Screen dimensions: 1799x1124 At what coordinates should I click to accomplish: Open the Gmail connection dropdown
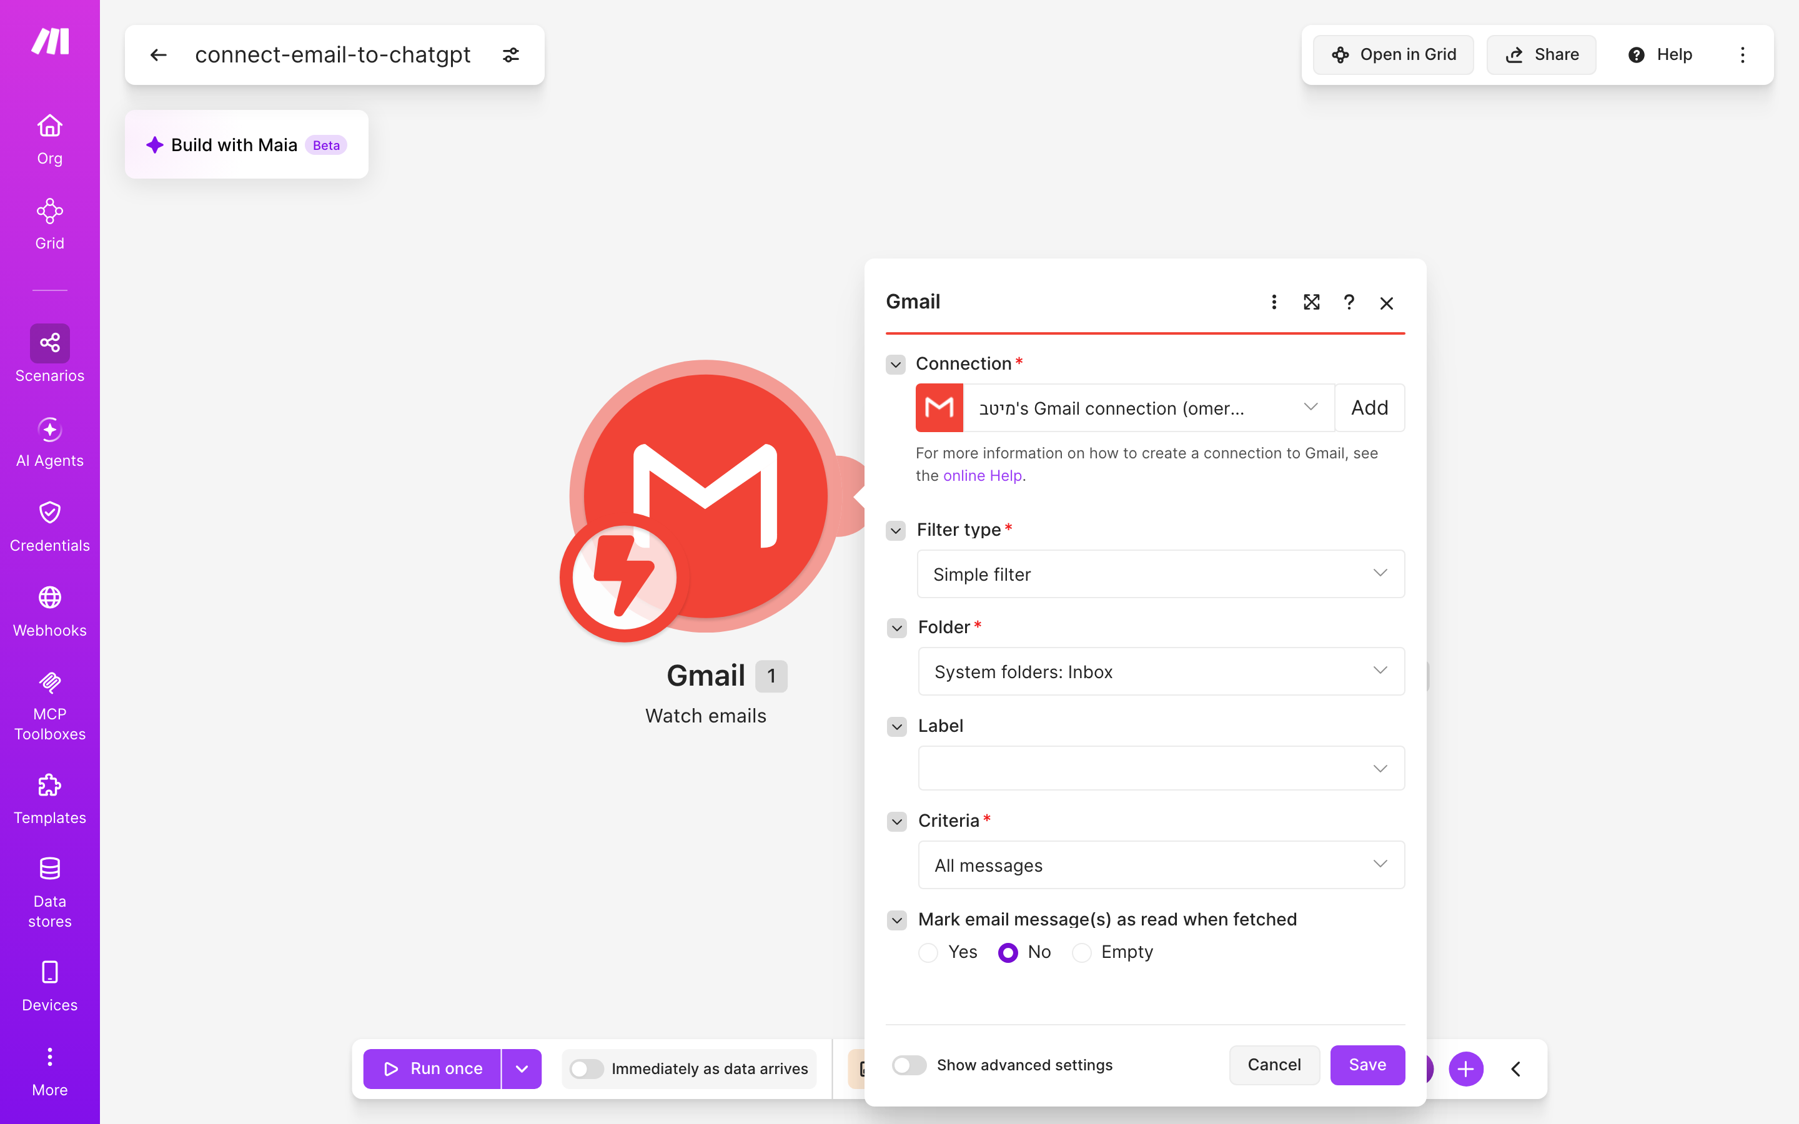(x=1149, y=407)
